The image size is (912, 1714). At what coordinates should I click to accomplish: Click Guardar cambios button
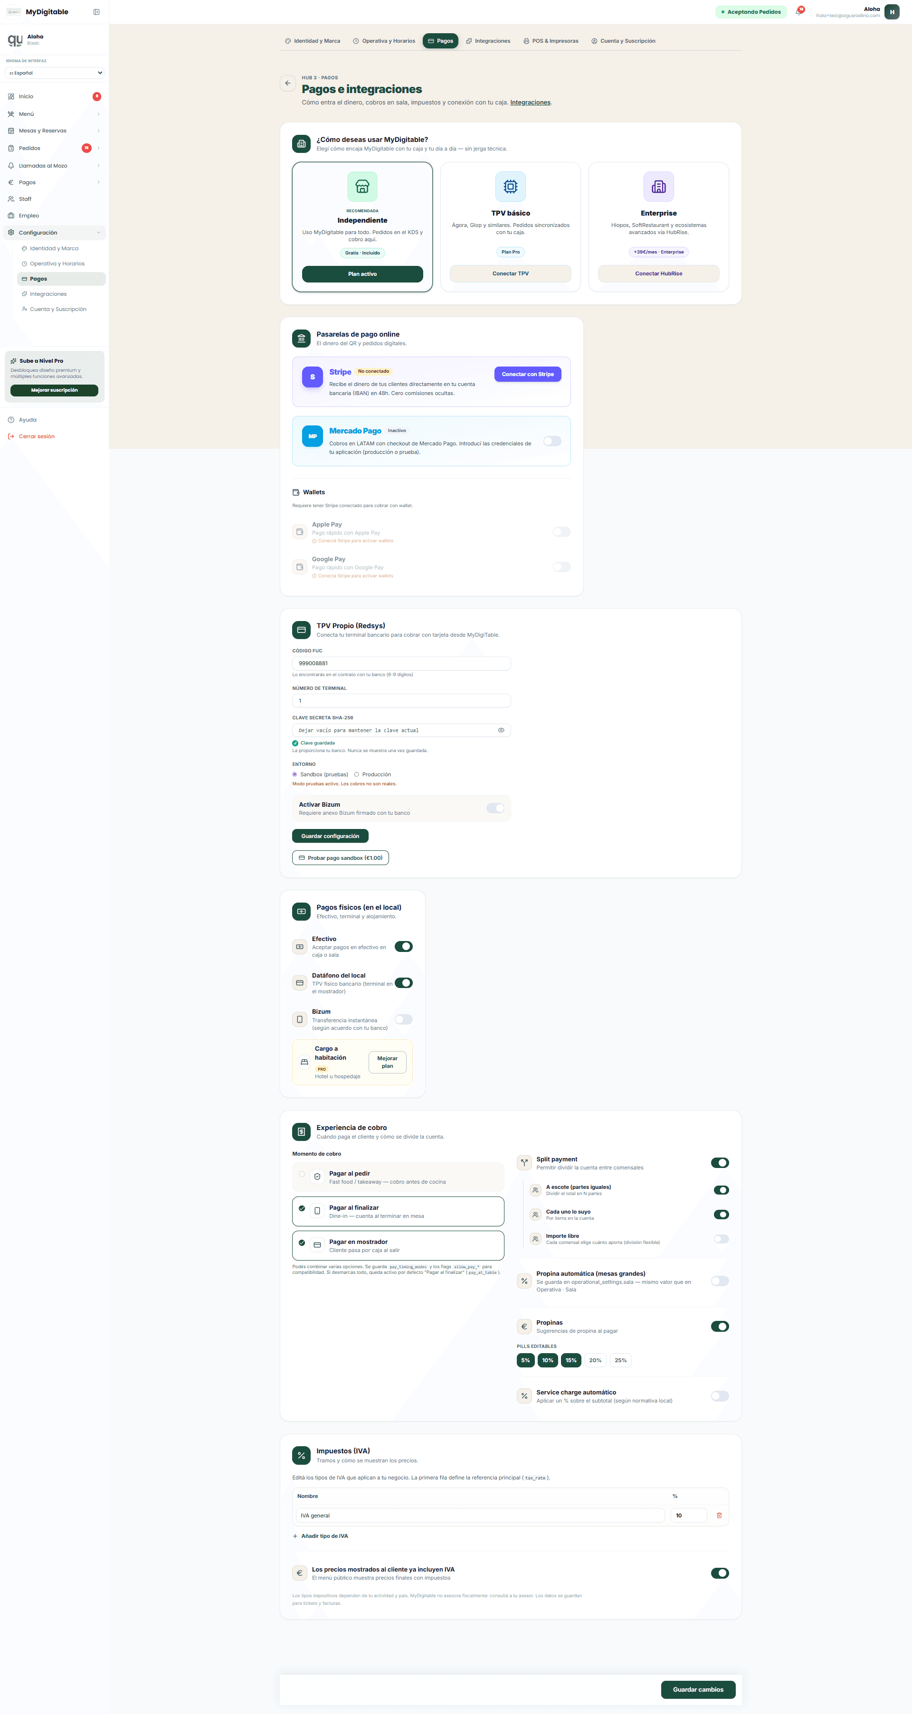click(x=698, y=1689)
